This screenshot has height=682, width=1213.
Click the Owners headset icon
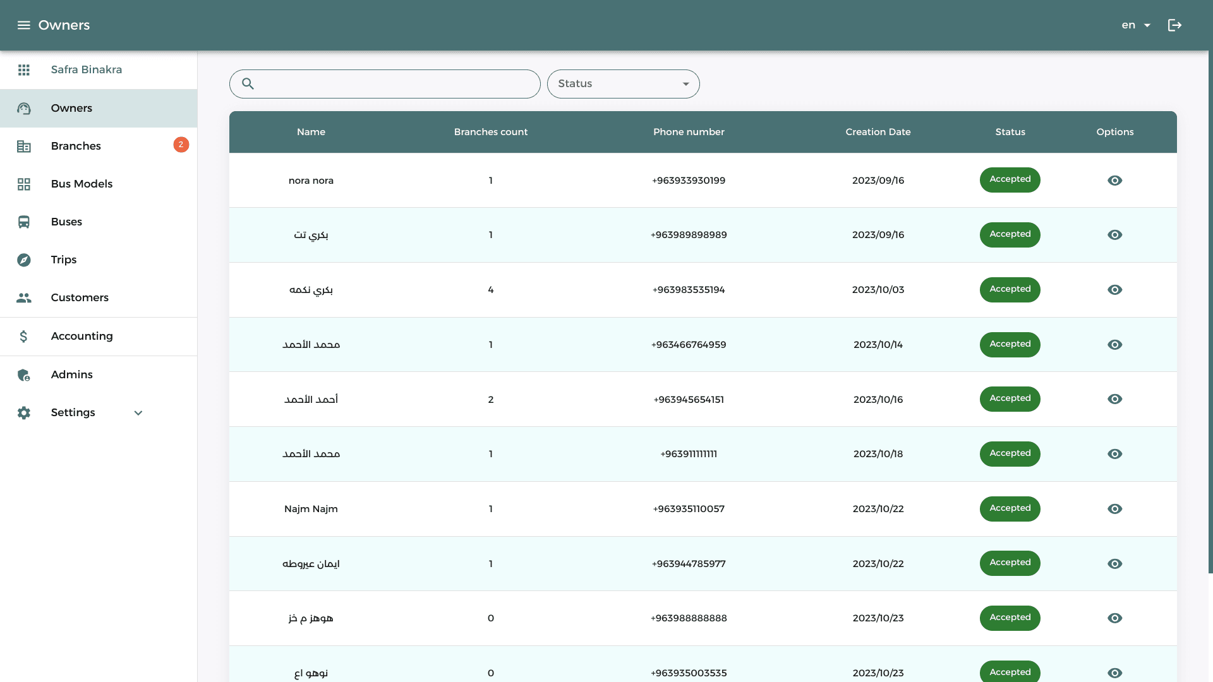pyautogui.click(x=24, y=109)
